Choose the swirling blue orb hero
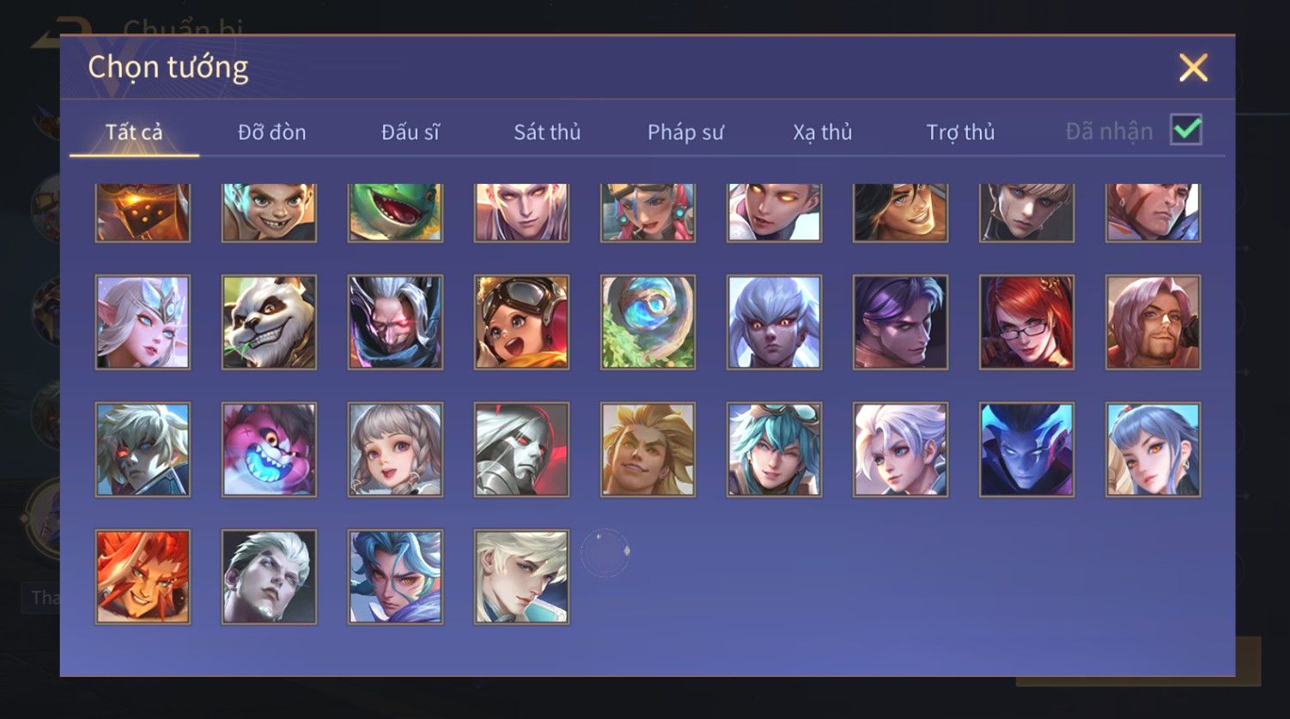Viewport: 1290px width, 719px height. click(x=648, y=322)
